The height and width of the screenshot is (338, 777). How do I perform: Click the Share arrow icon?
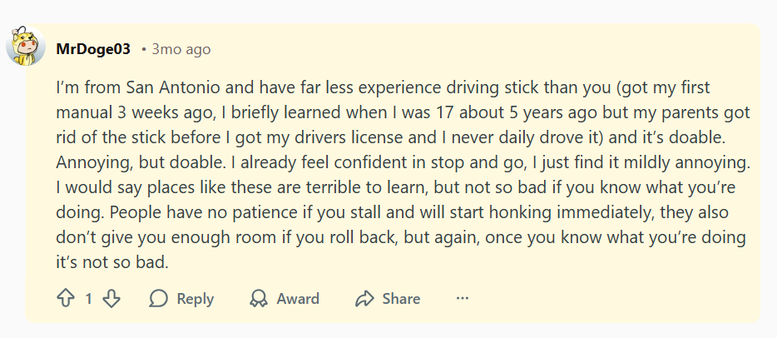pyautogui.click(x=364, y=299)
